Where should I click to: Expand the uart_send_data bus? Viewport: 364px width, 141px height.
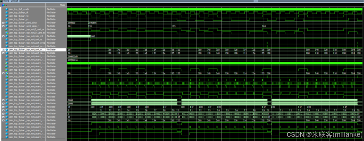[3, 23]
